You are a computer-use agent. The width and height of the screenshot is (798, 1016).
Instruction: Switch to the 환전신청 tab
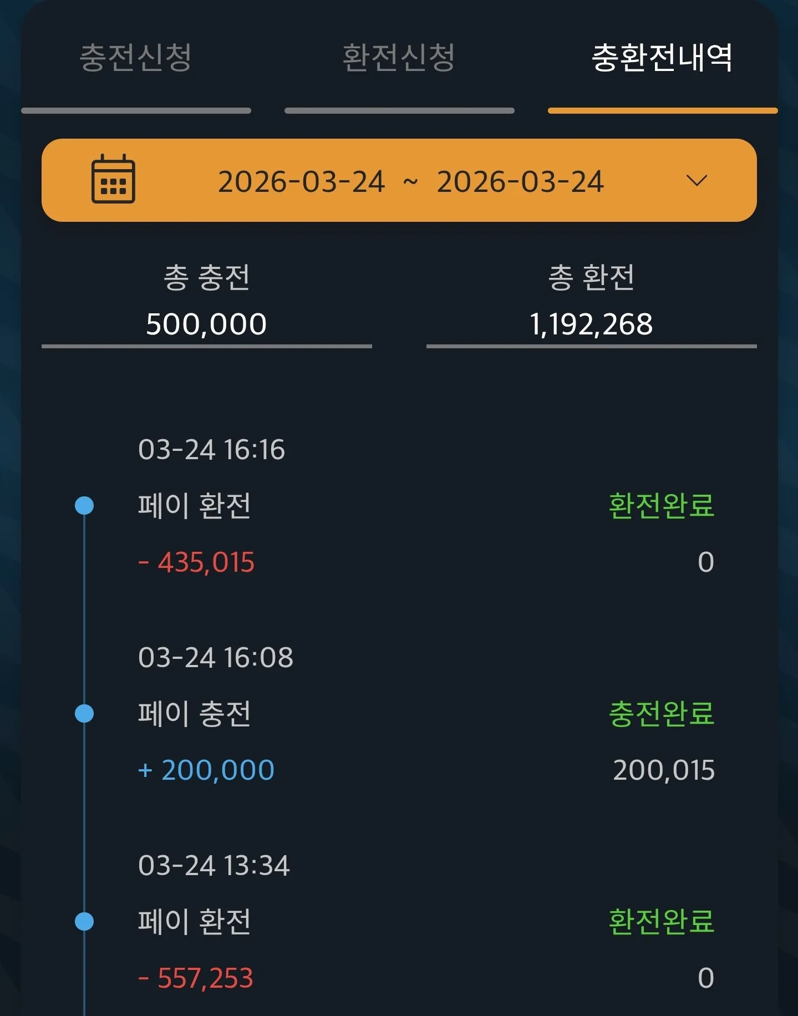(399, 58)
